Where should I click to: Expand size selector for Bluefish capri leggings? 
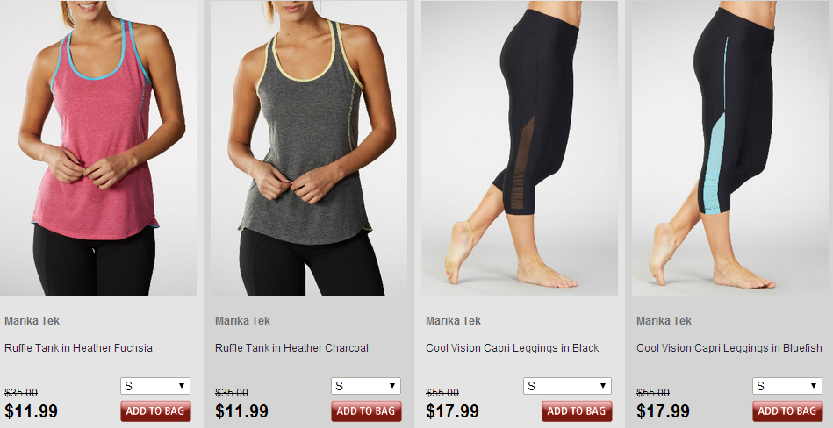pos(786,386)
